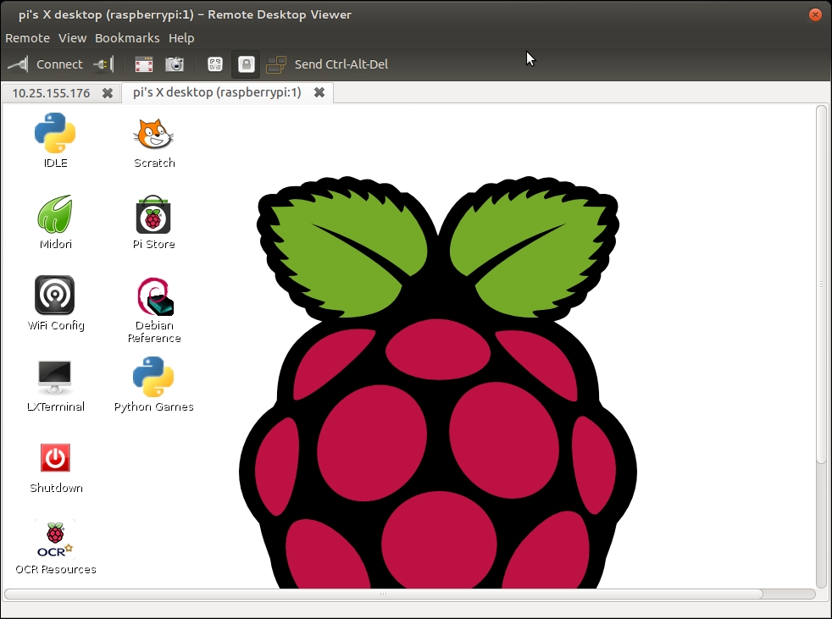Screen dimensions: 832x619
Task: Open the OCR Resources icon
Action: [55, 539]
